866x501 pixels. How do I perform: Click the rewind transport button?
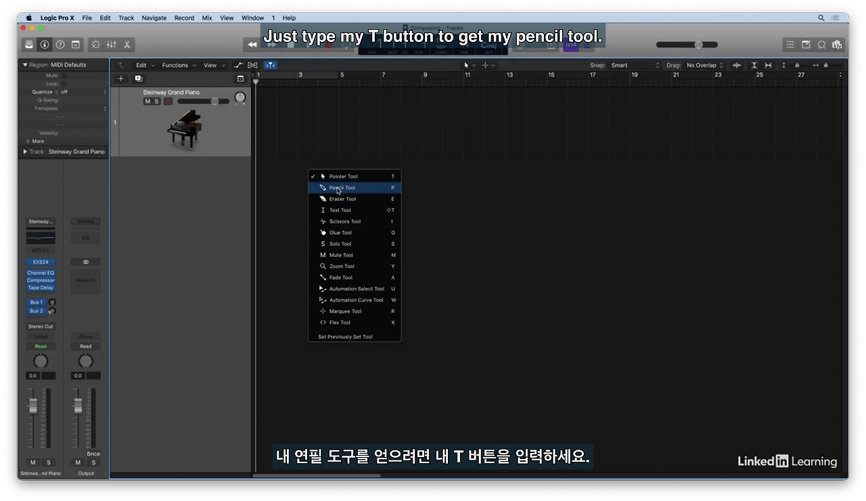pos(252,45)
